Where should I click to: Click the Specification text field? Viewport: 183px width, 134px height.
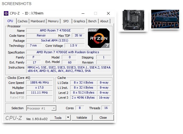(68, 52)
